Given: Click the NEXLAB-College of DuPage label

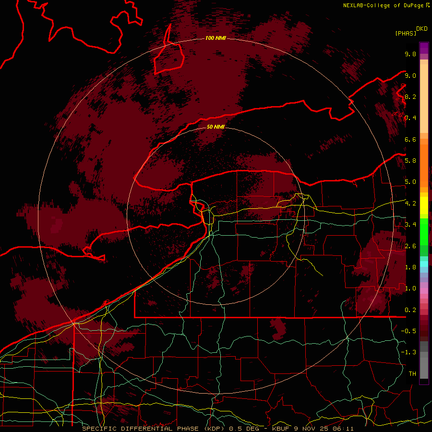Looking at the screenshot, I should pos(386,5).
